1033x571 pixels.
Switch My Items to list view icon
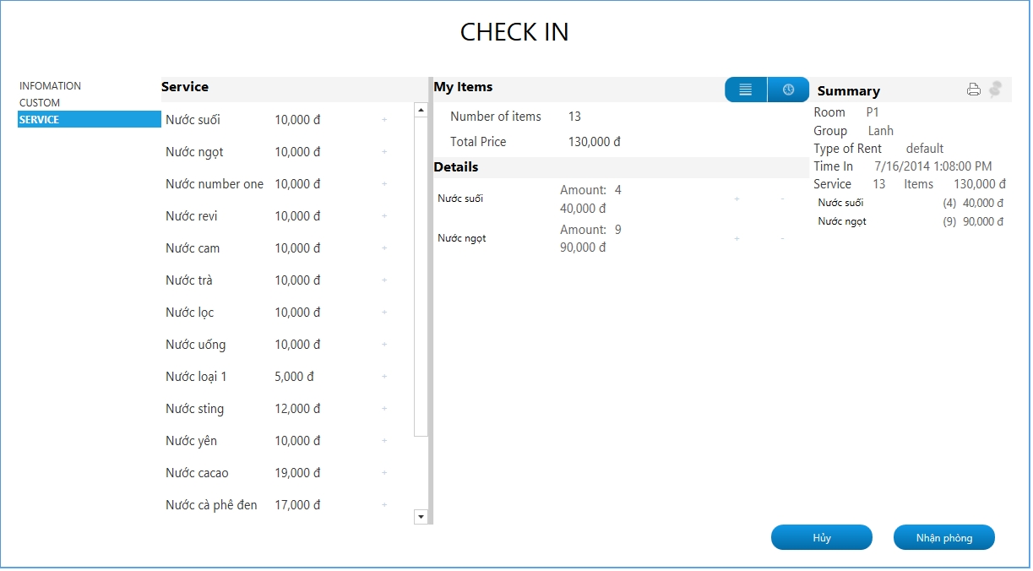pyautogui.click(x=746, y=90)
